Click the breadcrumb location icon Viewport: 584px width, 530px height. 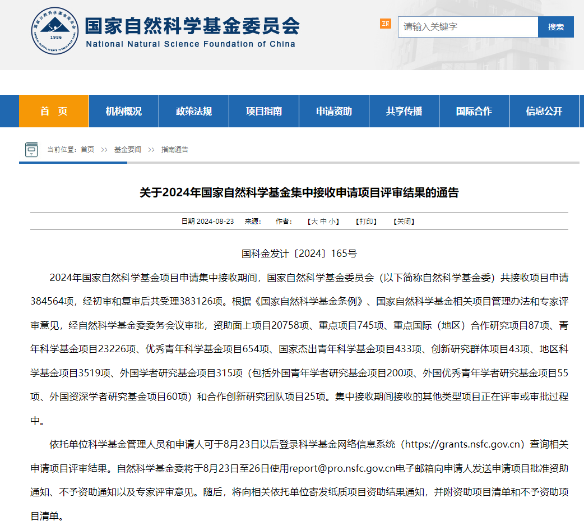[31, 150]
